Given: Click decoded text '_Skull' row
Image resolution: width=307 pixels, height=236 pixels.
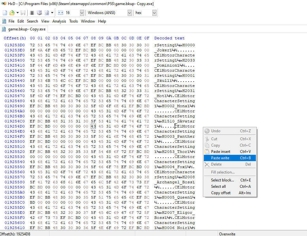Looking at the screenshot, I should [x=174, y=81].
